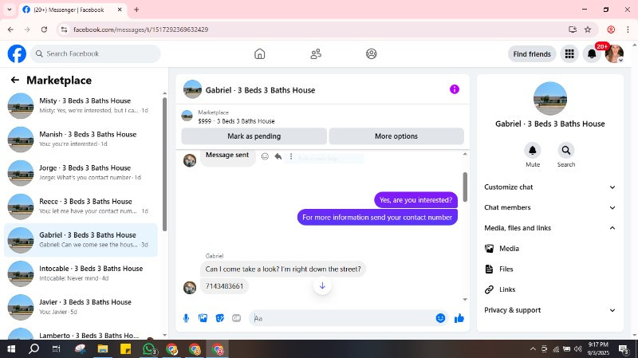Mute the conversation with the bell icon
Screen dimensions: 638x358
tap(532, 151)
